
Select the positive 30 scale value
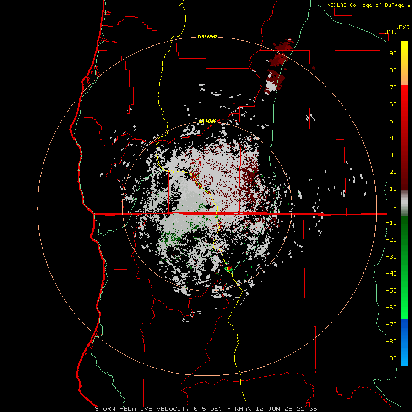pyautogui.click(x=393, y=155)
